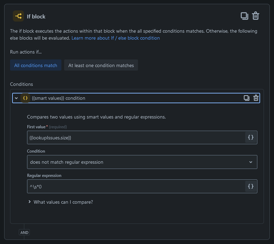Open smart value picker for First value

[251, 138]
